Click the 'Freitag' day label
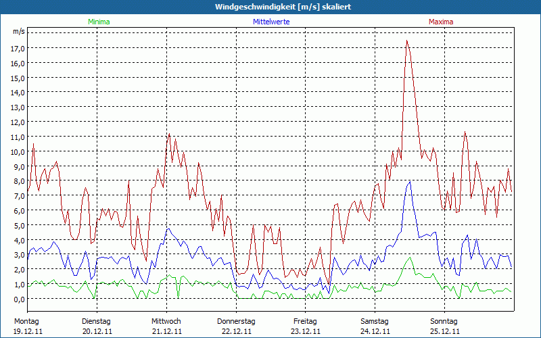 click(x=306, y=322)
